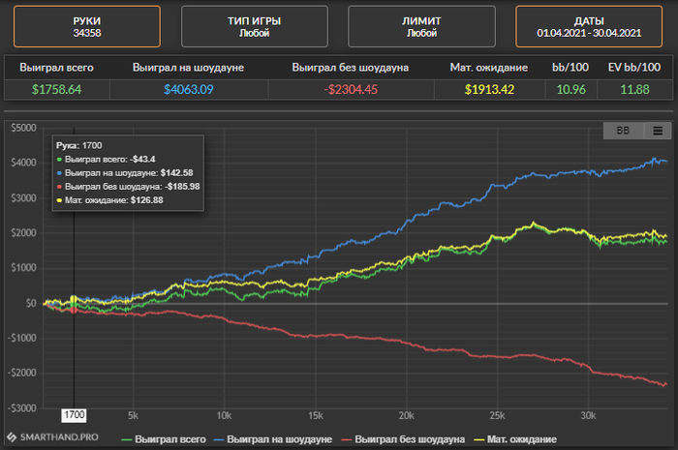Click the $0 y-axis label
This screenshot has height=450, width=678.
coord(31,303)
